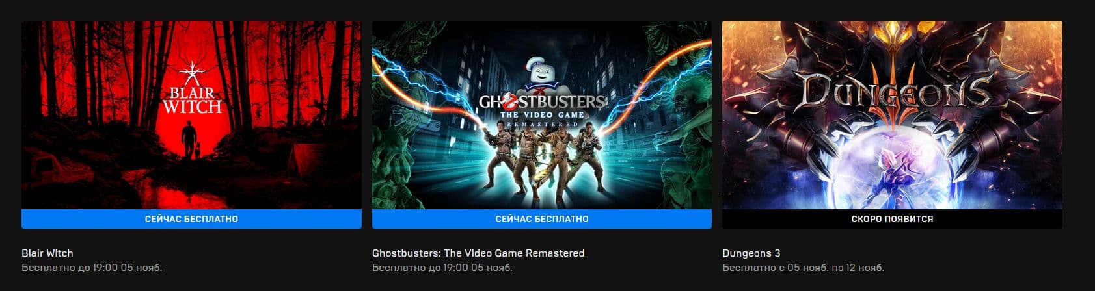Click the СКОРО ПОЯВИТСЯ banner
This screenshot has height=291, width=1095.
point(892,219)
